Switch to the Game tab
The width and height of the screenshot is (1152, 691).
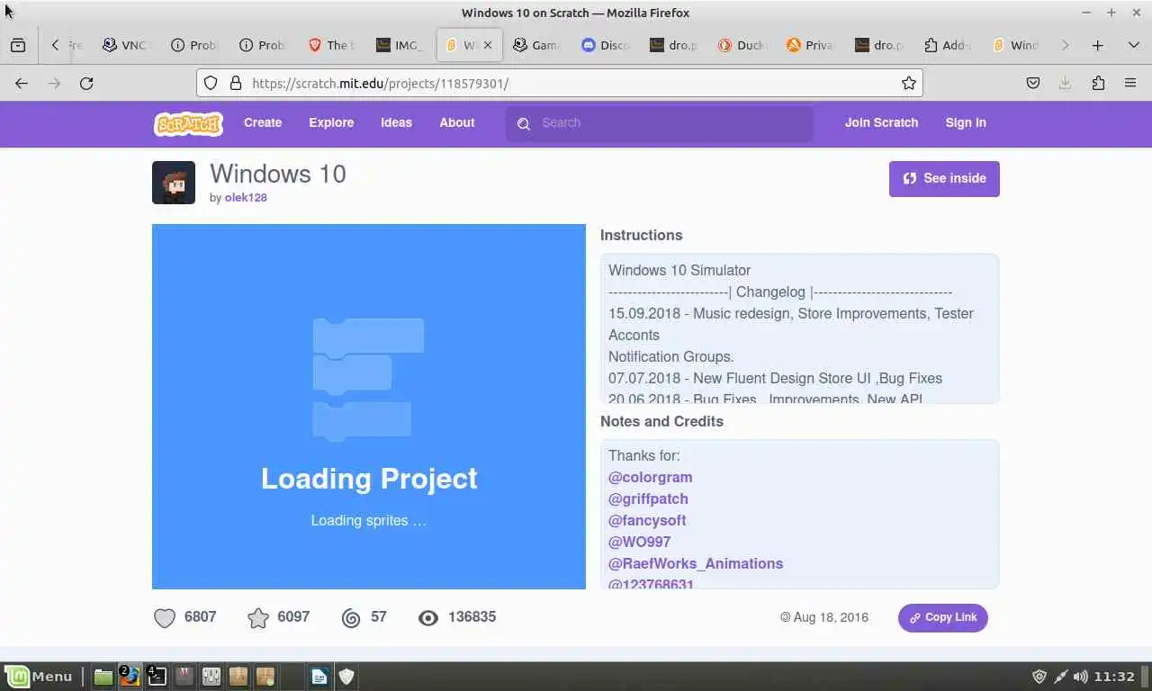point(536,45)
